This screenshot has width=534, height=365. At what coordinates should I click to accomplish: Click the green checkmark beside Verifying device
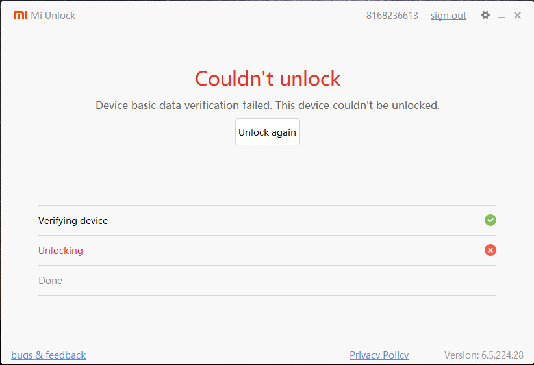490,220
